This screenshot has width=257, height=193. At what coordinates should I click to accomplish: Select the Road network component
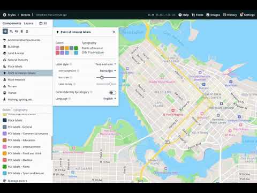pyautogui.click(x=26, y=80)
